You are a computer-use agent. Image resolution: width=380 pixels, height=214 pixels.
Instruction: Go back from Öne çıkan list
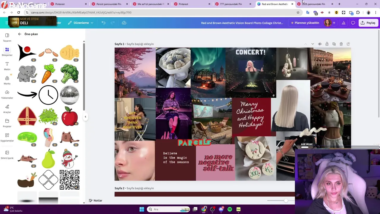pyautogui.click(x=20, y=34)
